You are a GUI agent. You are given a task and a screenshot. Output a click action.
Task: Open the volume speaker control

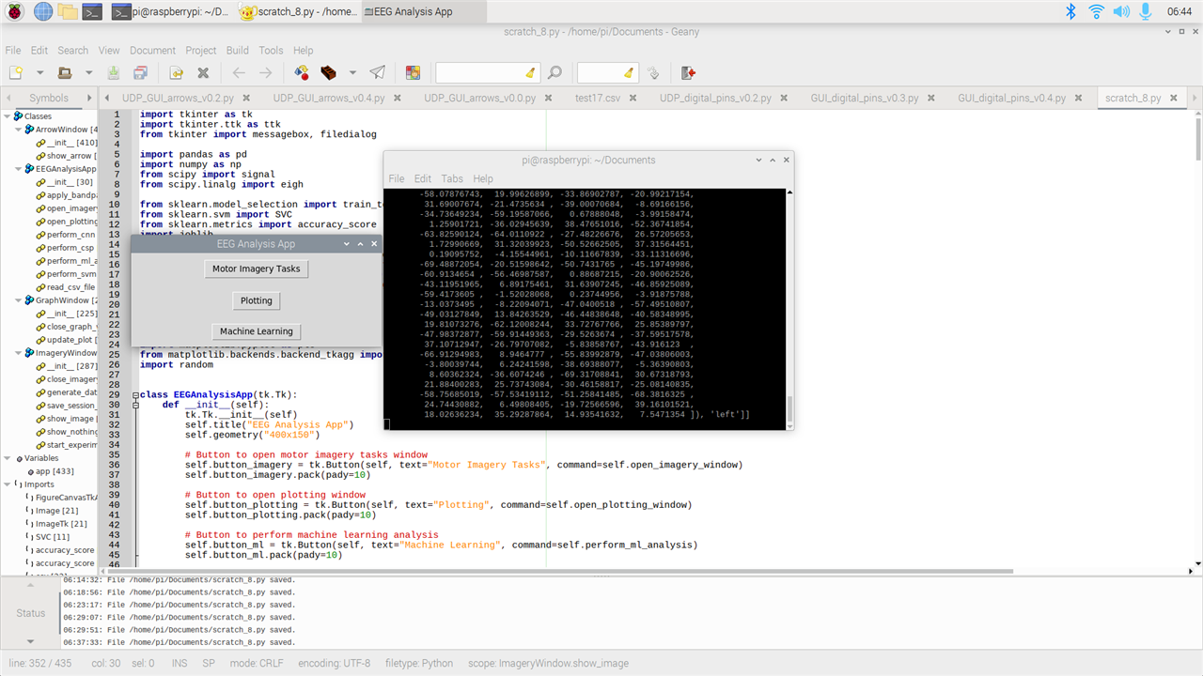pos(1121,11)
